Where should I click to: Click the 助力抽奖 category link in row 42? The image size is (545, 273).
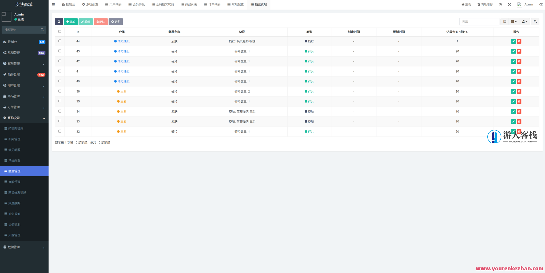123,61
